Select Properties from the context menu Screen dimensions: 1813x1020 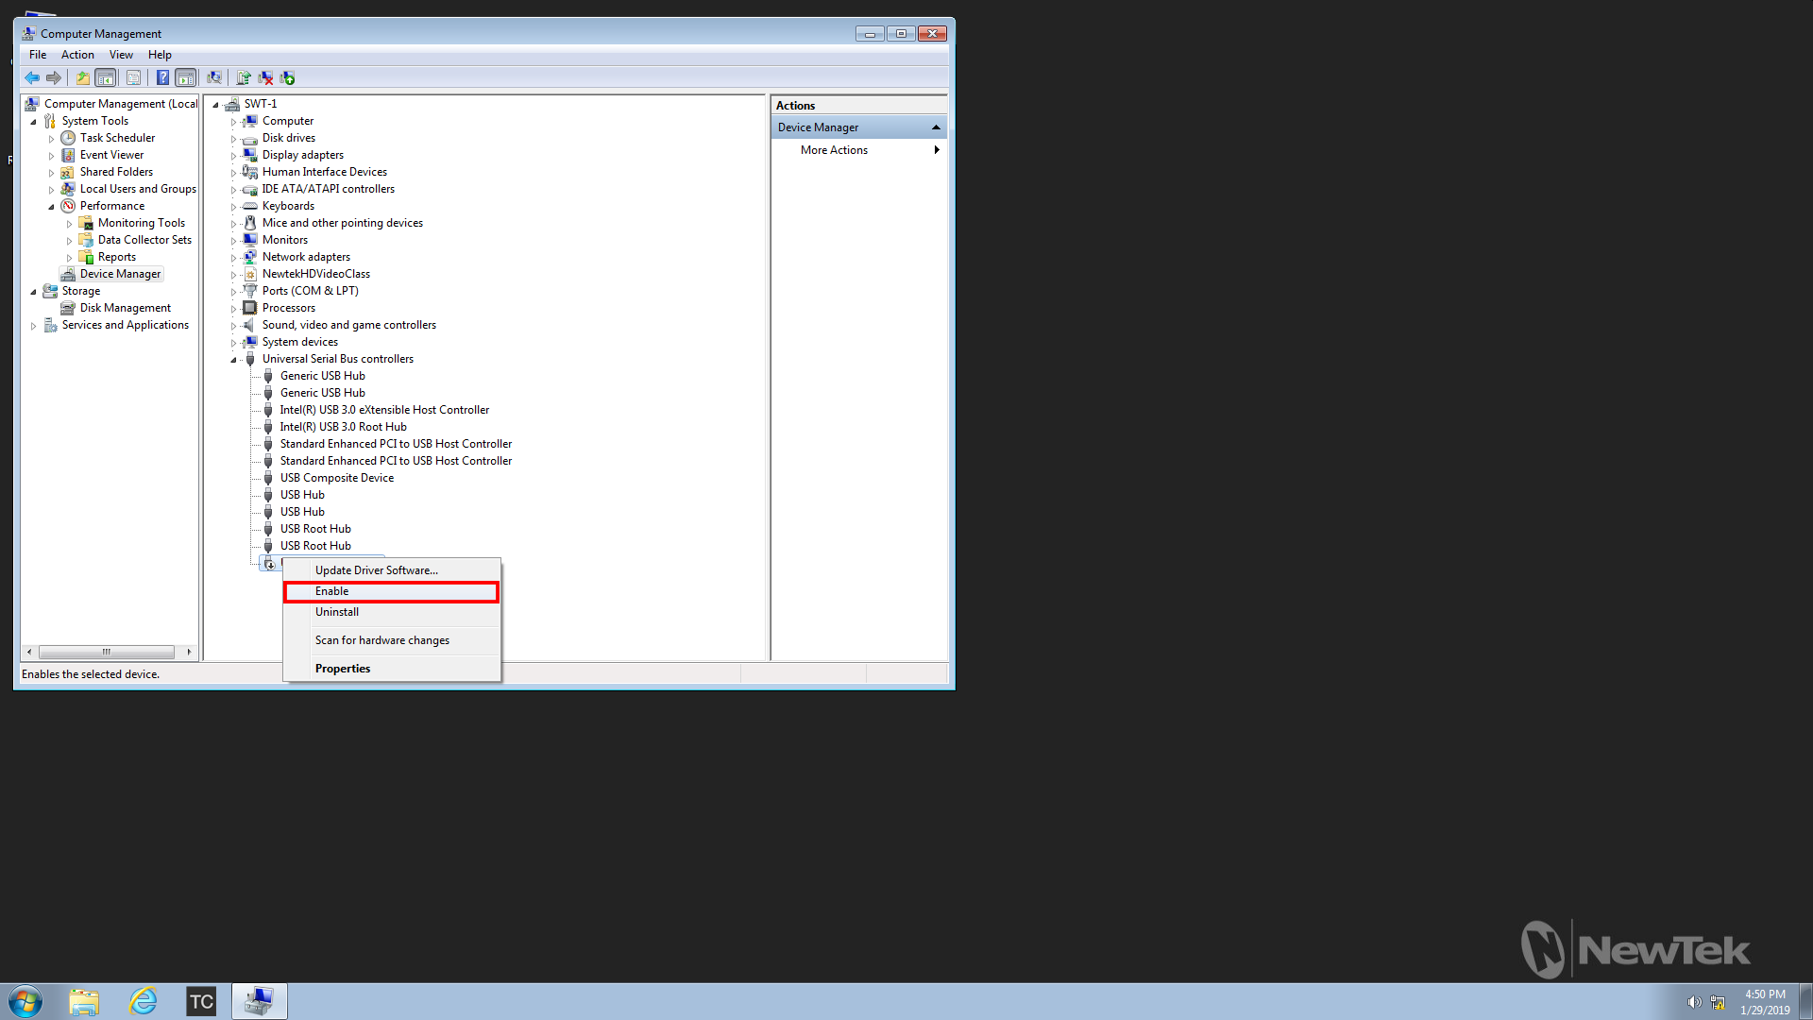pyautogui.click(x=343, y=668)
